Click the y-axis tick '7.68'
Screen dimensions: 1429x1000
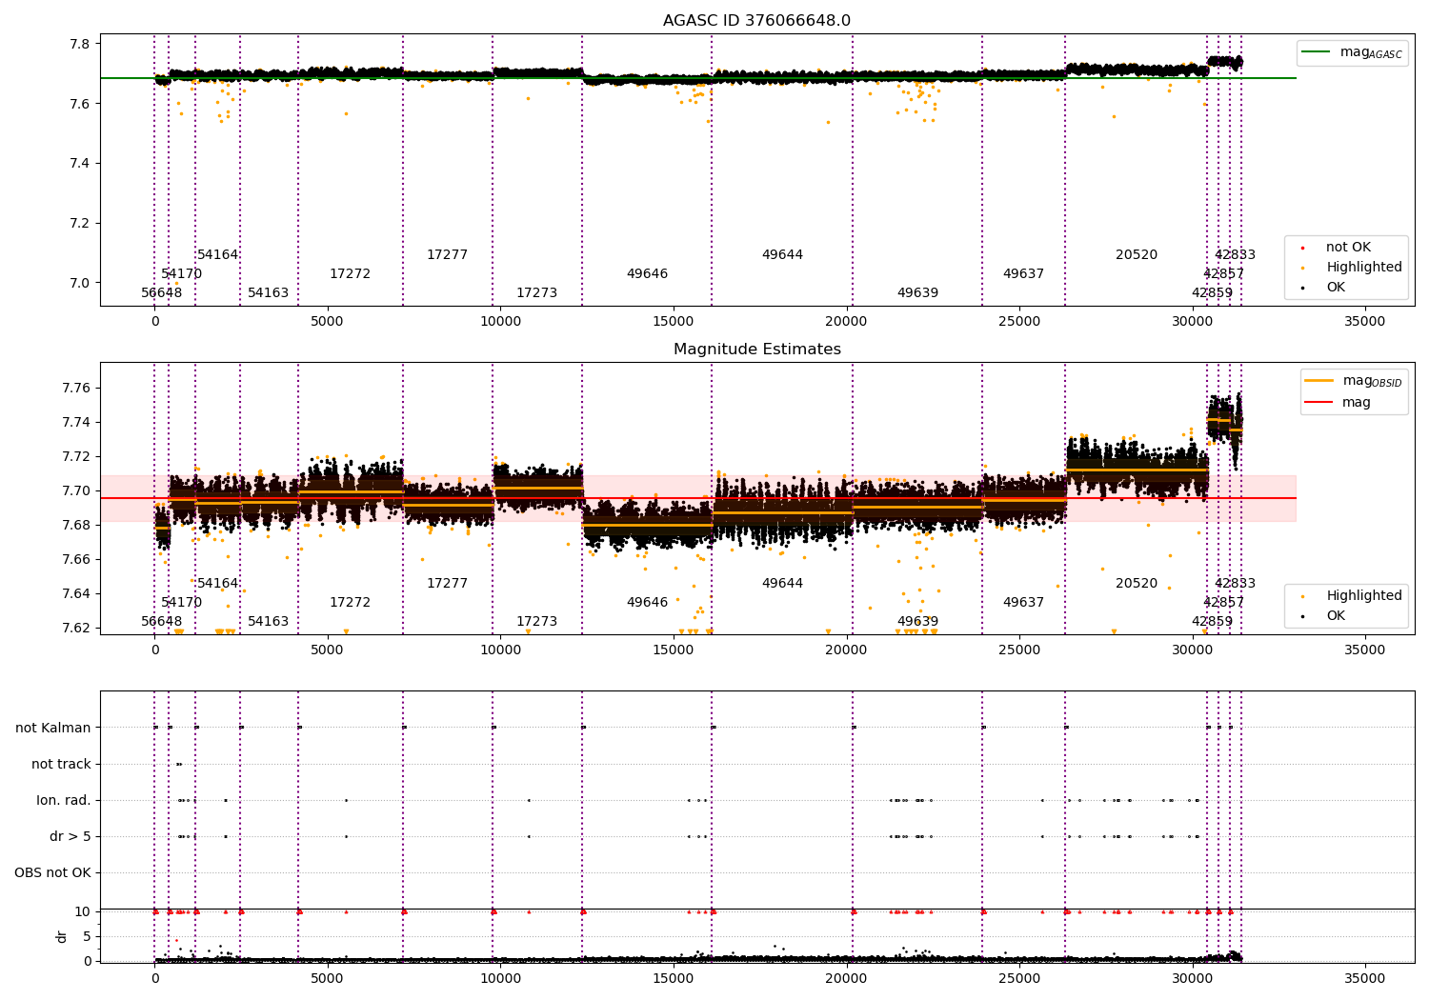point(76,525)
